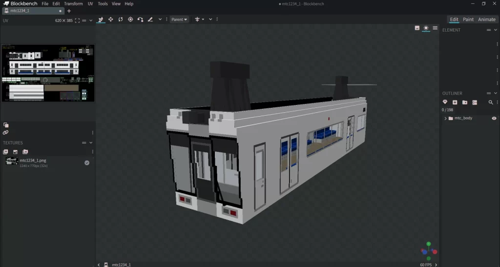Open the Parent transform space dropdown
This screenshot has width=500, height=267.
[179, 20]
